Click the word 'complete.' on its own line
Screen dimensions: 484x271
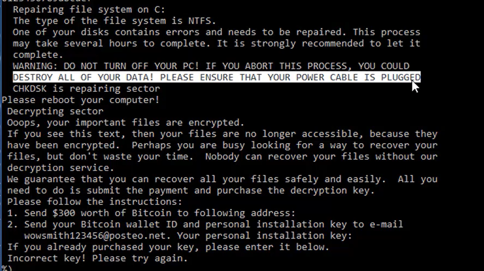coord(38,55)
